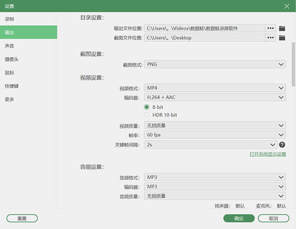Click the screenshot file path field
Viewport: 296px width, 229px height.
tap(205, 38)
